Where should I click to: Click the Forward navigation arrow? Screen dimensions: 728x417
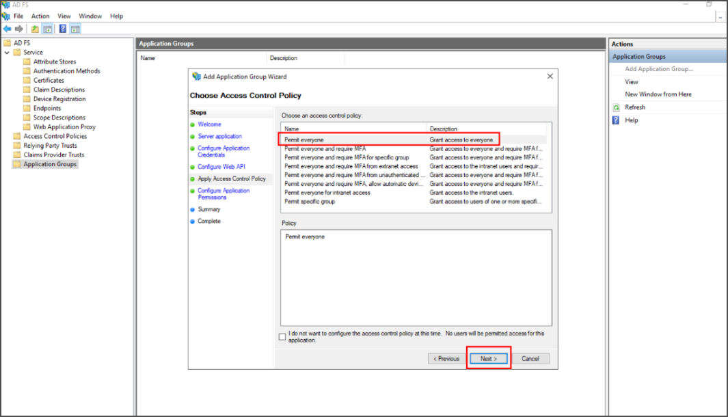click(18, 28)
